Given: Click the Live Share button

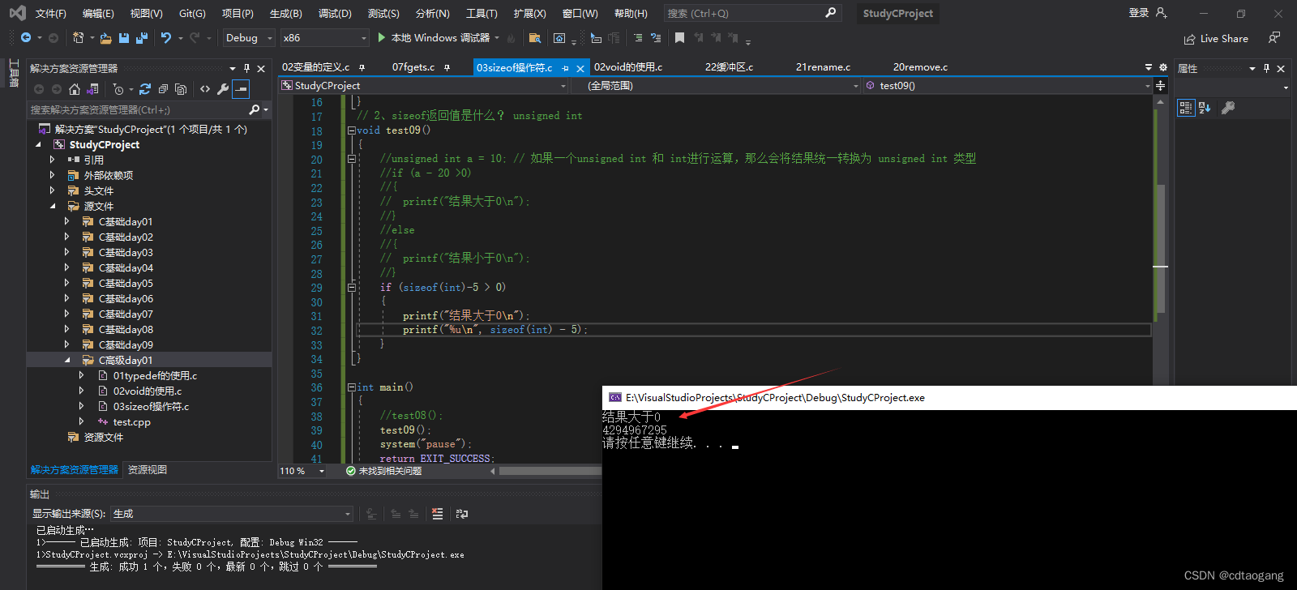Looking at the screenshot, I should click(x=1216, y=39).
